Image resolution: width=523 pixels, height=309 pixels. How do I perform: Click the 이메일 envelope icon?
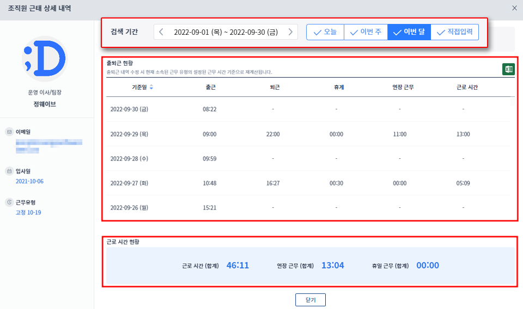[x=9, y=132]
